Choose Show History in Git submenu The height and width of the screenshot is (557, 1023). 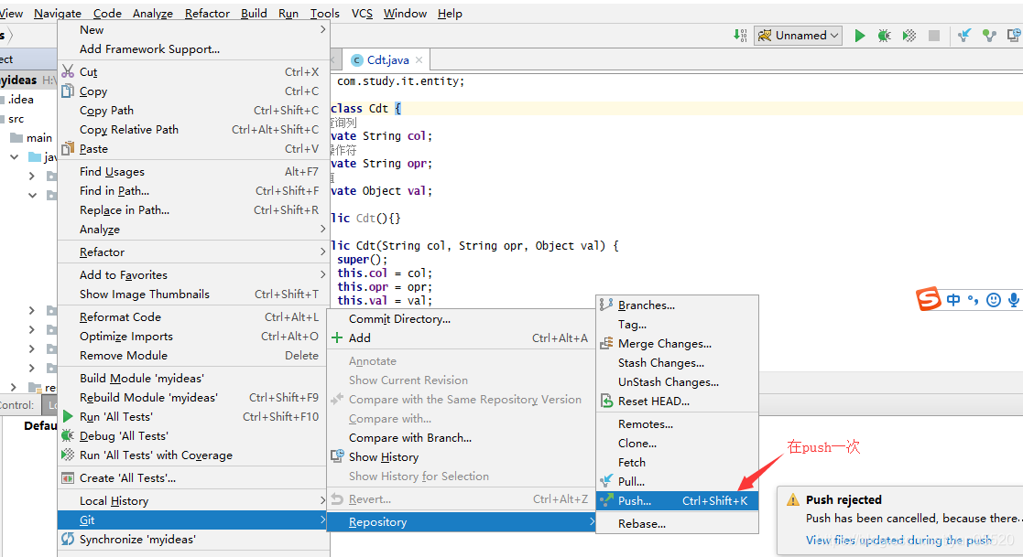[462, 456]
